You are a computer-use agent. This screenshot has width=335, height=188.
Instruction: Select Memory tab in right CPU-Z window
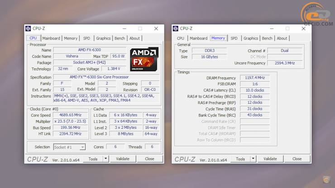click(218, 38)
